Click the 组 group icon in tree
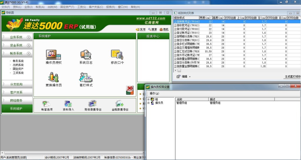This screenshot has width=301, height=160. (153, 99)
